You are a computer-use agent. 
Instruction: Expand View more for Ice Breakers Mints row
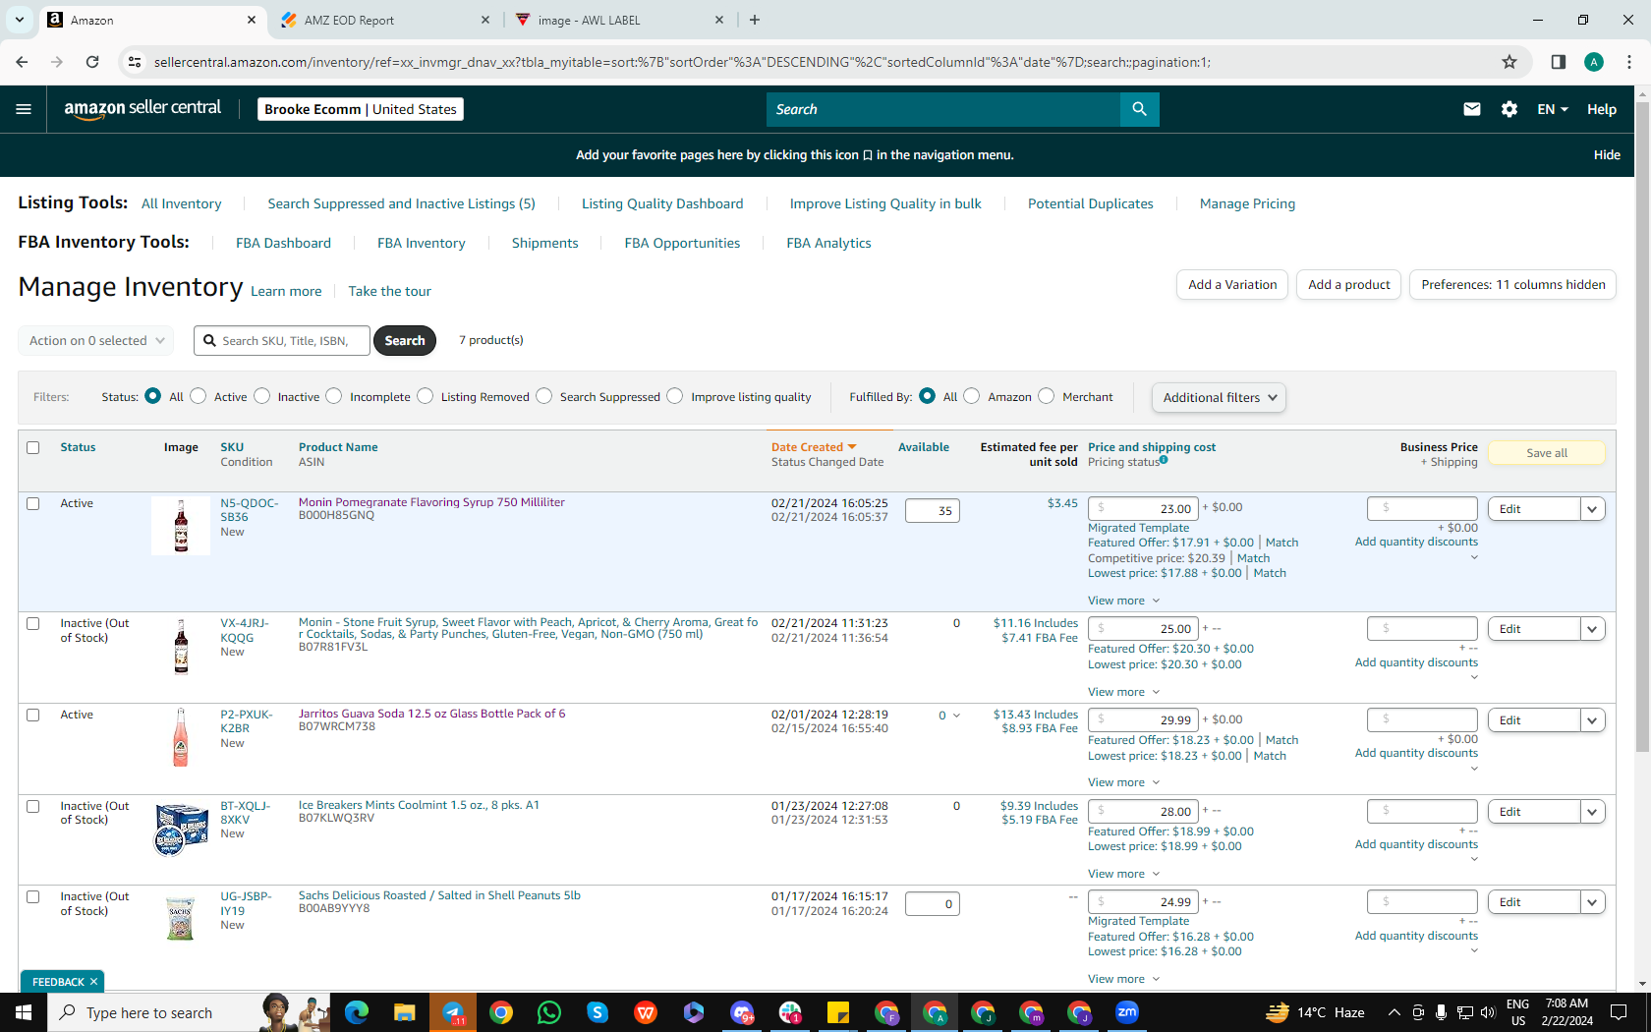click(1123, 874)
